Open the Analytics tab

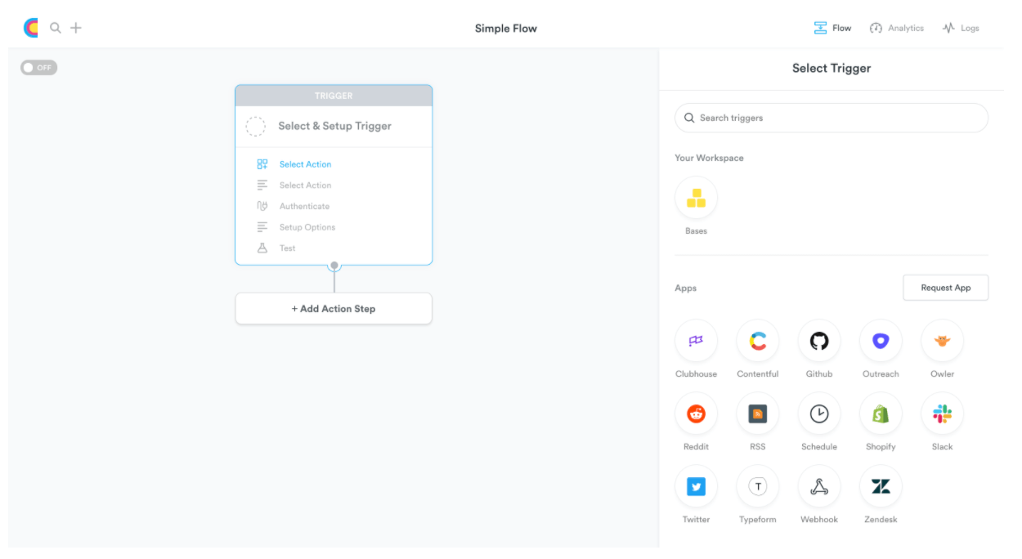tap(897, 27)
